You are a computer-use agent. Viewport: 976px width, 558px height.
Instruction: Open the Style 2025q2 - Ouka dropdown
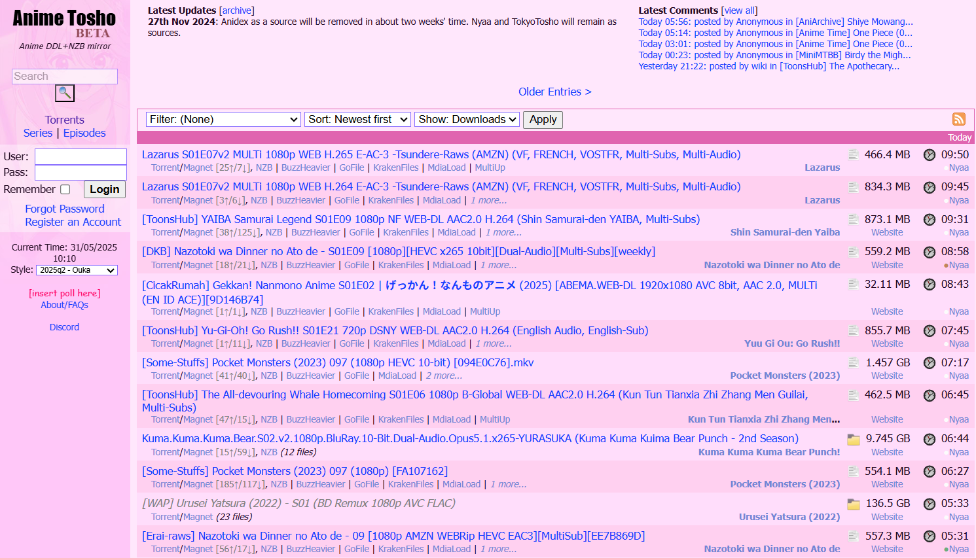click(77, 270)
